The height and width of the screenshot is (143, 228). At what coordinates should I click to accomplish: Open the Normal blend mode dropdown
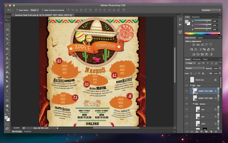pyautogui.click(x=195, y=68)
